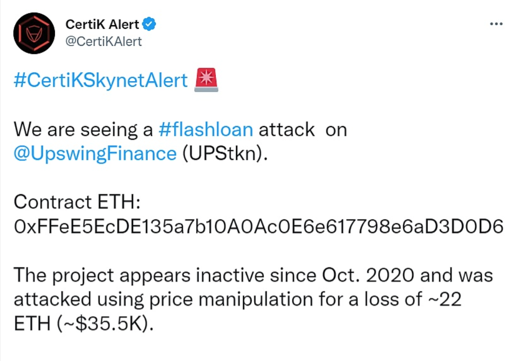Screen dimensions: 512x361
Task: Open the @CertiKAlert handle link
Action: pyautogui.click(x=103, y=41)
